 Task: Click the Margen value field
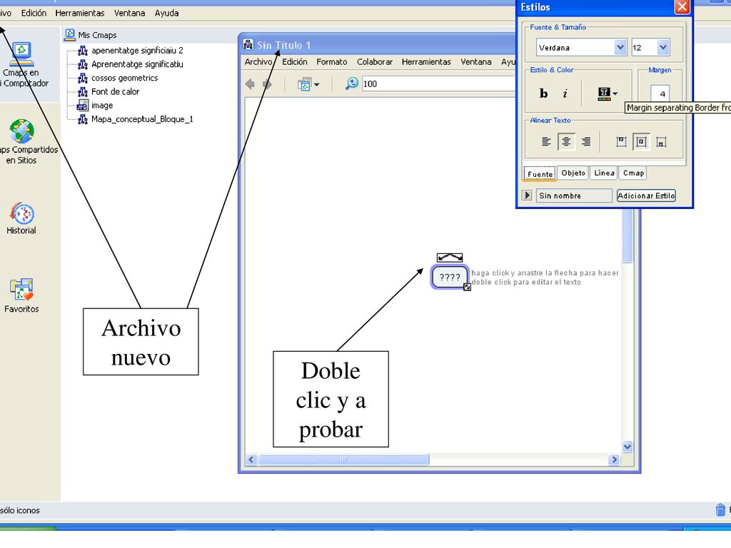coord(660,93)
